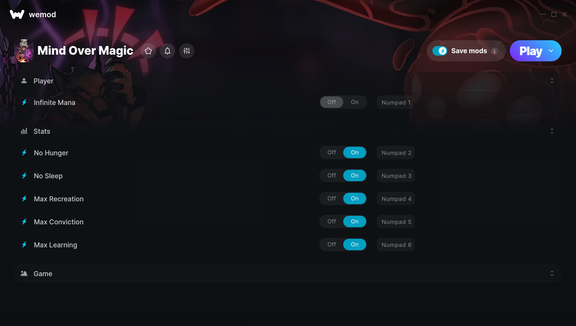Change the Numpad 3 hotkey for No Sleep
This screenshot has height=326, width=576.
pyautogui.click(x=396, y=175)
